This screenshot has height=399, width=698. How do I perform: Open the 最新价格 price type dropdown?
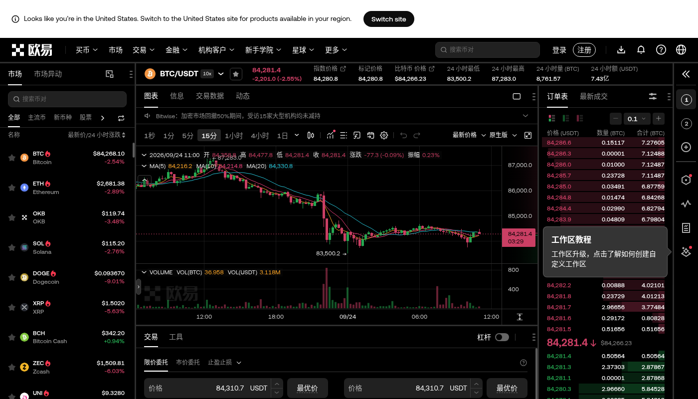coord(468,135)
